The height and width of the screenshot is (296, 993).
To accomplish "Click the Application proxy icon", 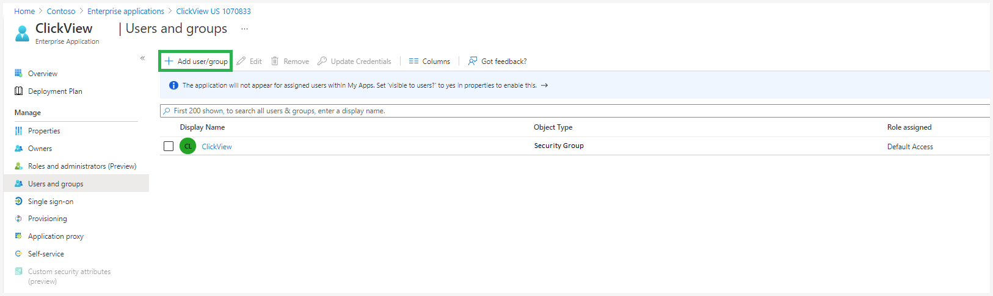I will coord(18,236).
